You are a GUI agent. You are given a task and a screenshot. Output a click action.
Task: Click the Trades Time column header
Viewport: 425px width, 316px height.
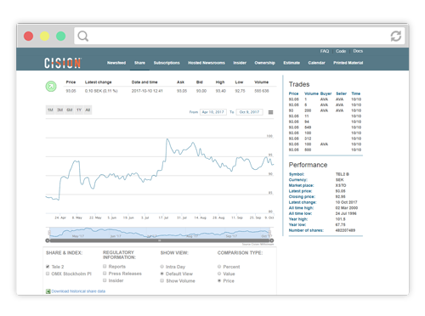(356, 93)
